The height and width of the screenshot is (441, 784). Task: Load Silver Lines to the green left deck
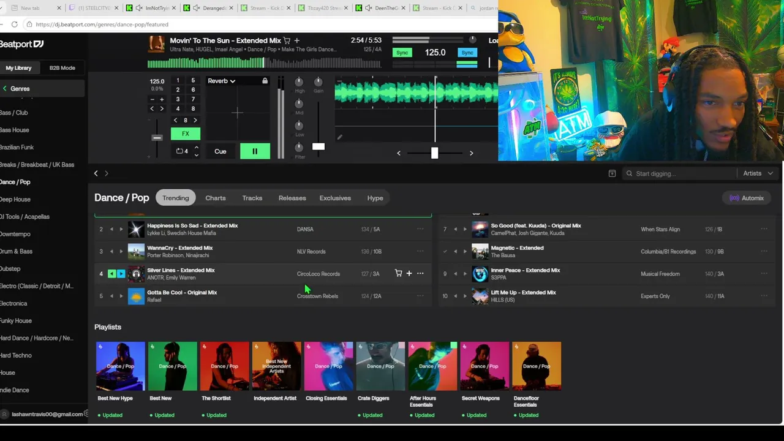coord(111,274)
